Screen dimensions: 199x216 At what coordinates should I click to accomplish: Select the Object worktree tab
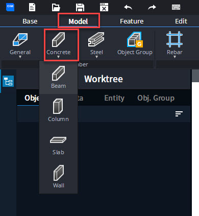32,98
